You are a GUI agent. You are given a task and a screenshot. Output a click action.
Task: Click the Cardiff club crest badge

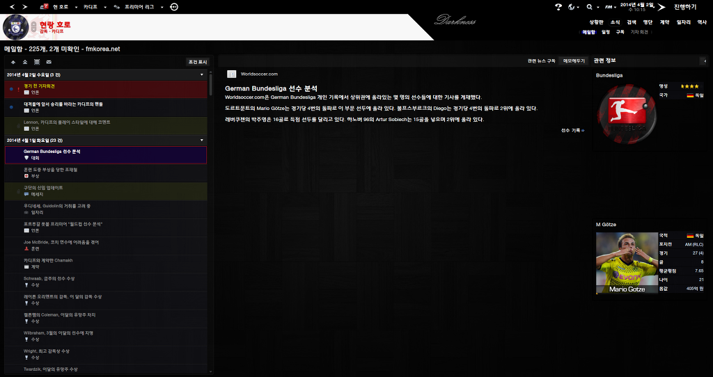(16, 27)
